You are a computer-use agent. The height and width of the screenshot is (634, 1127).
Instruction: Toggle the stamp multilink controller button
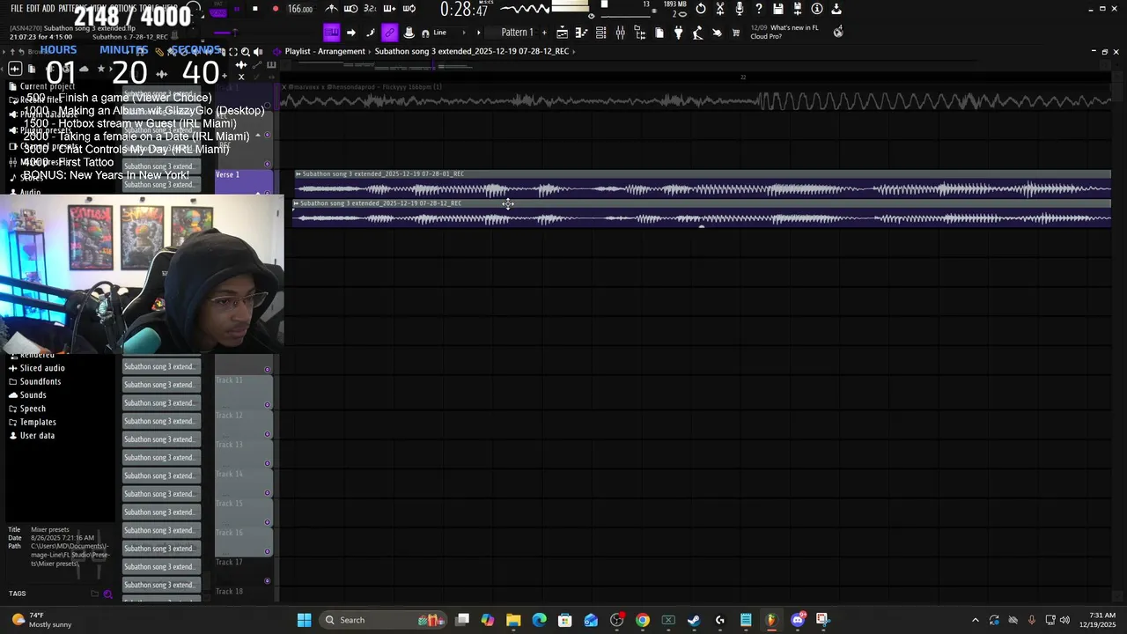(409, 33)
